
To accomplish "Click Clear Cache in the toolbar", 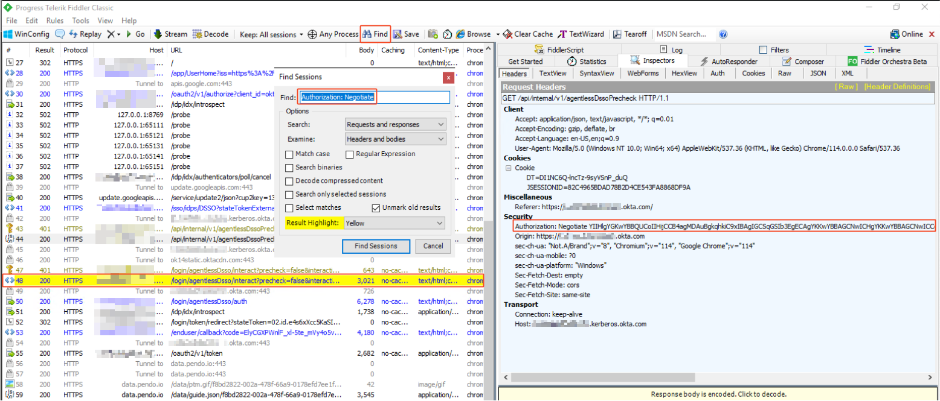I will tap(529, 34).
